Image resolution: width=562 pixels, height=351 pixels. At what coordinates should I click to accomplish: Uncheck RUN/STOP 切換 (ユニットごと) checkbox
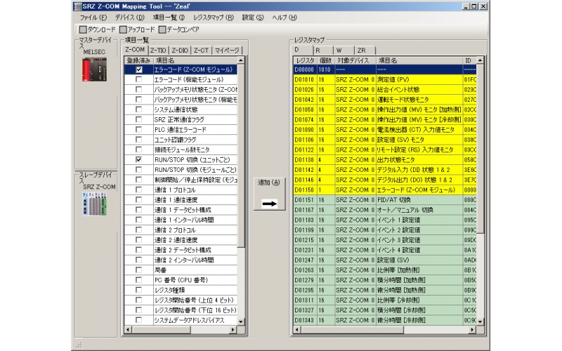tap(138, 160)
